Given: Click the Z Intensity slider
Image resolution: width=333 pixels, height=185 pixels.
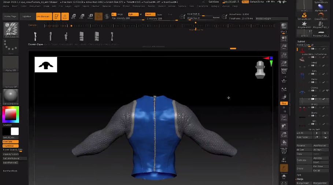Looking at the screenshot, I should [x=162, y=18].
